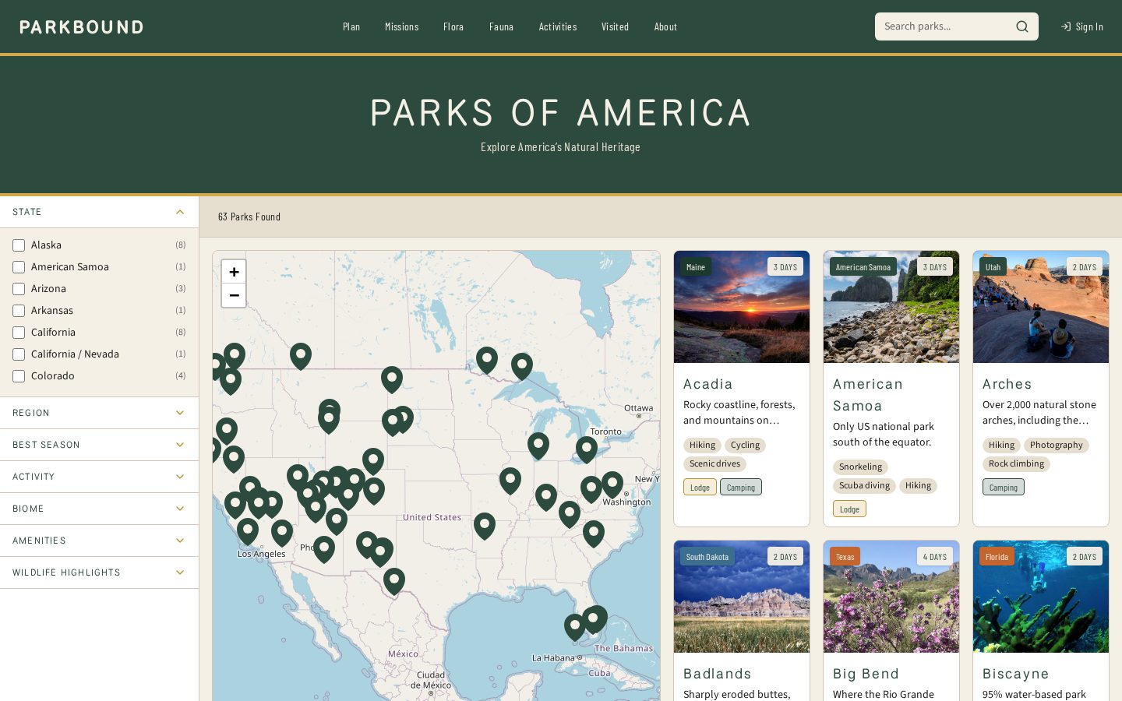Screen dimensions: 1122x701
Task: Click the Scuba diving tag
Action: click(x=864, y=486)
